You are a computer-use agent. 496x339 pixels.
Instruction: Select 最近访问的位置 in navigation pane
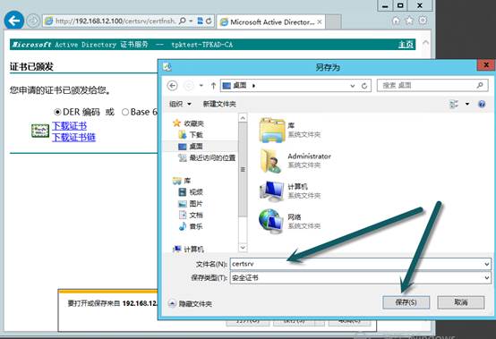pyautogui.click(x=208, y=157)
